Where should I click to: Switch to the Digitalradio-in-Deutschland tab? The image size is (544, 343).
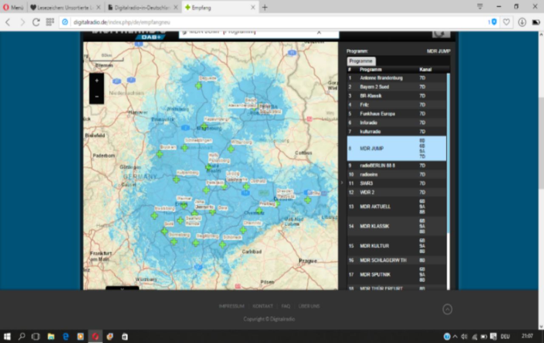pos(142,7)
